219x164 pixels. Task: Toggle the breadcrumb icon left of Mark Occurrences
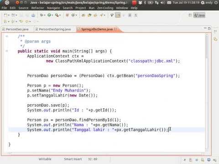tap(112, 15)
